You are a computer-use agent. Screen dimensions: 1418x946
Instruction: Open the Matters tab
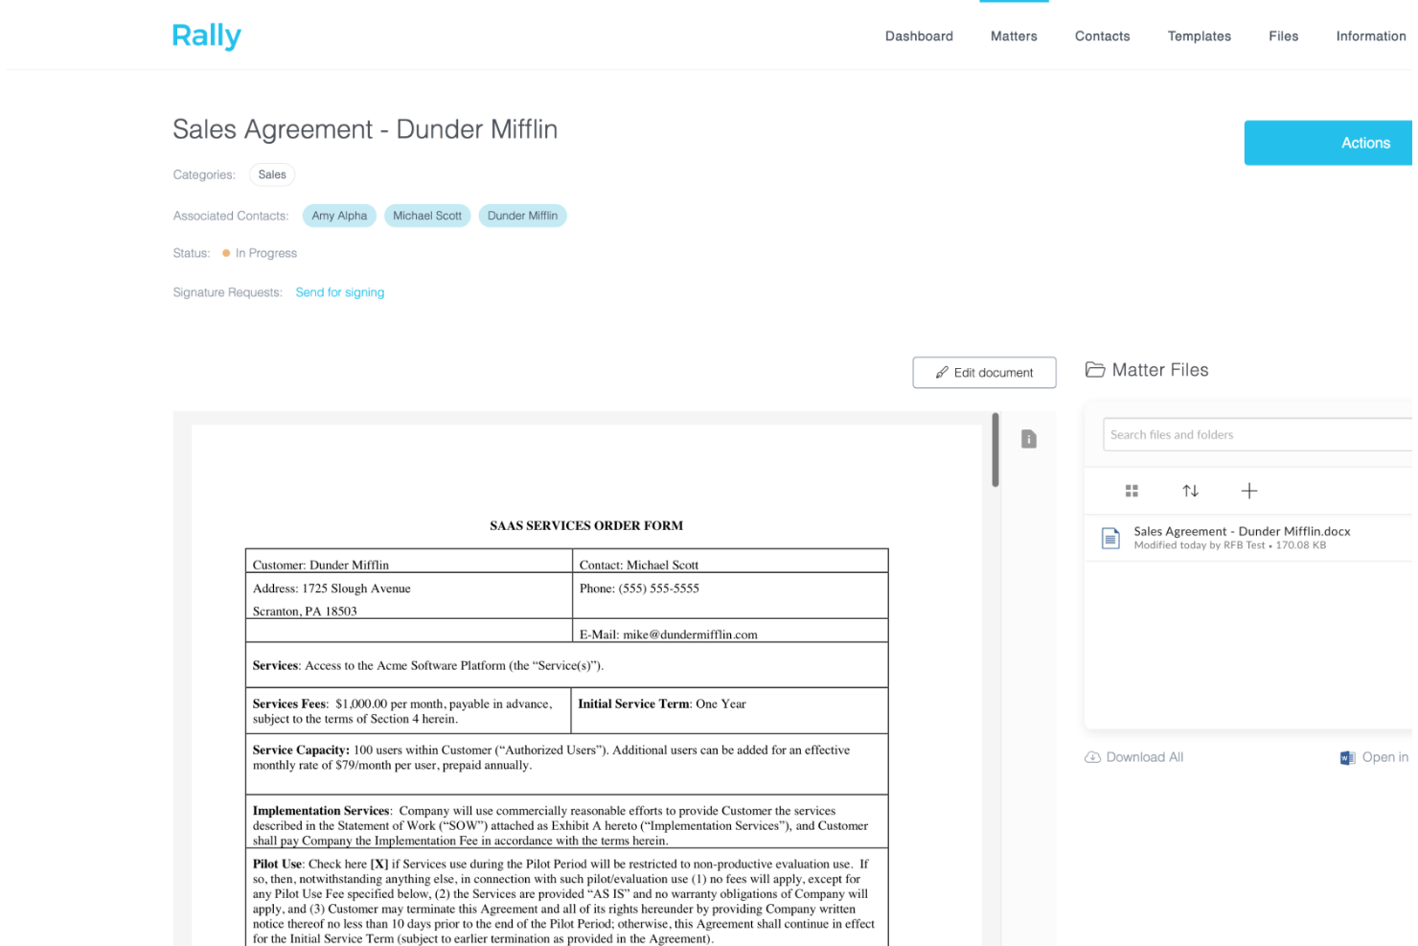point(1014,36)
